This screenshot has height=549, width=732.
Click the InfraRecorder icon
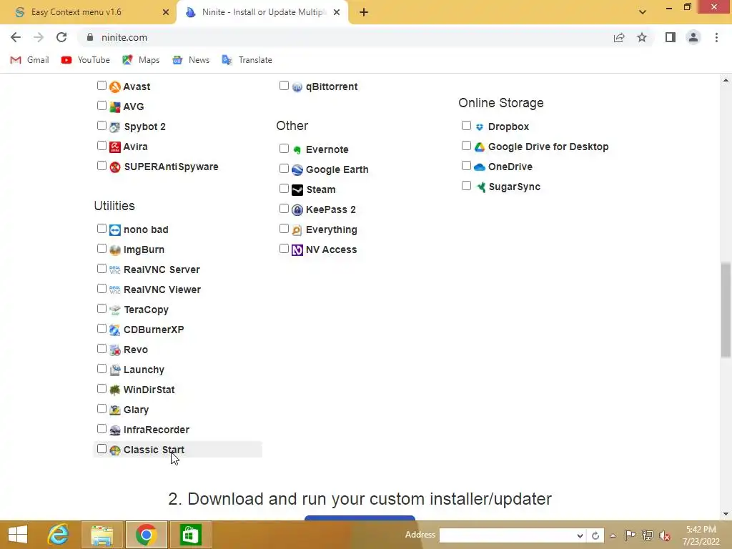(115, 430)
